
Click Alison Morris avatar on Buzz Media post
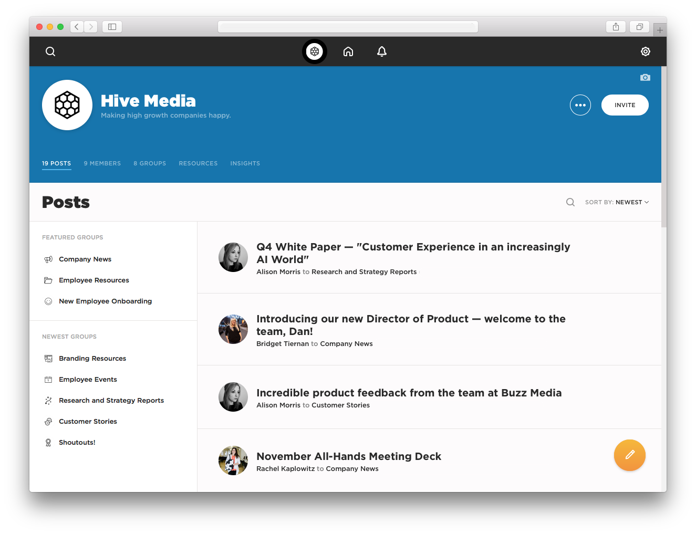(x=233, y=397)
